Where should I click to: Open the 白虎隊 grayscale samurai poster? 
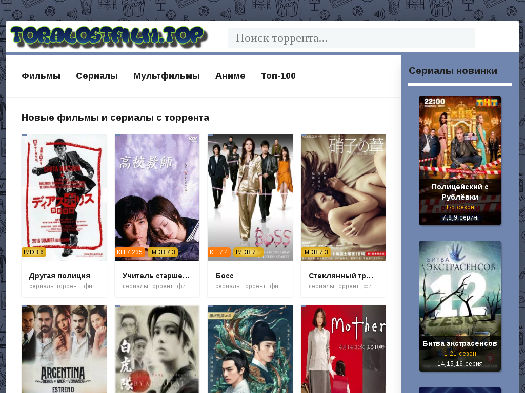coord(157,349)
